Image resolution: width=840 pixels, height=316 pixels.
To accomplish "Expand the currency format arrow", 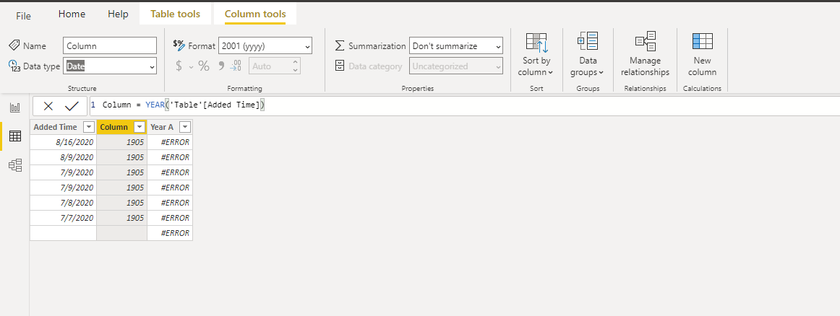I will (191, 67).
